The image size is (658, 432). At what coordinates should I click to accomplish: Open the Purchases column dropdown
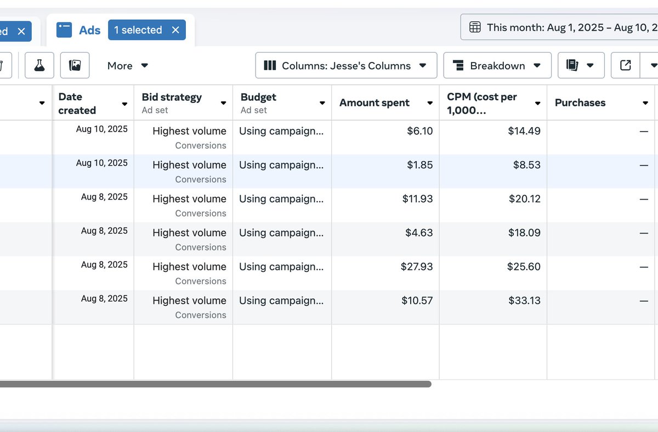coord(645,103)
